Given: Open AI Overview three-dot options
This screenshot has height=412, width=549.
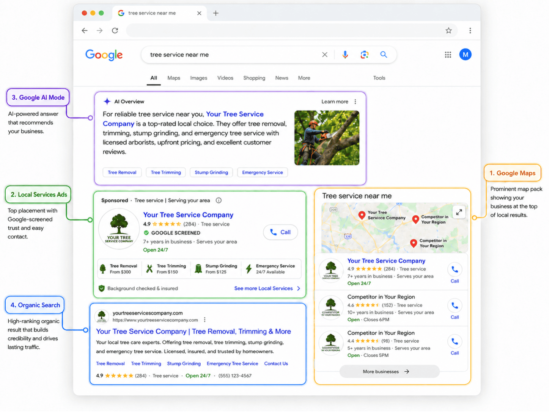Looking at the screenshot, I should point(356,102).
